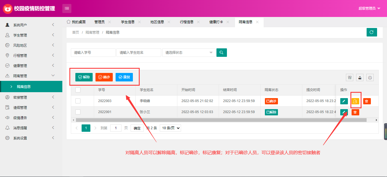Screen dimensions: 387x177
Task: Edit the row for student 2022001
Action: (x=344, y=112)
